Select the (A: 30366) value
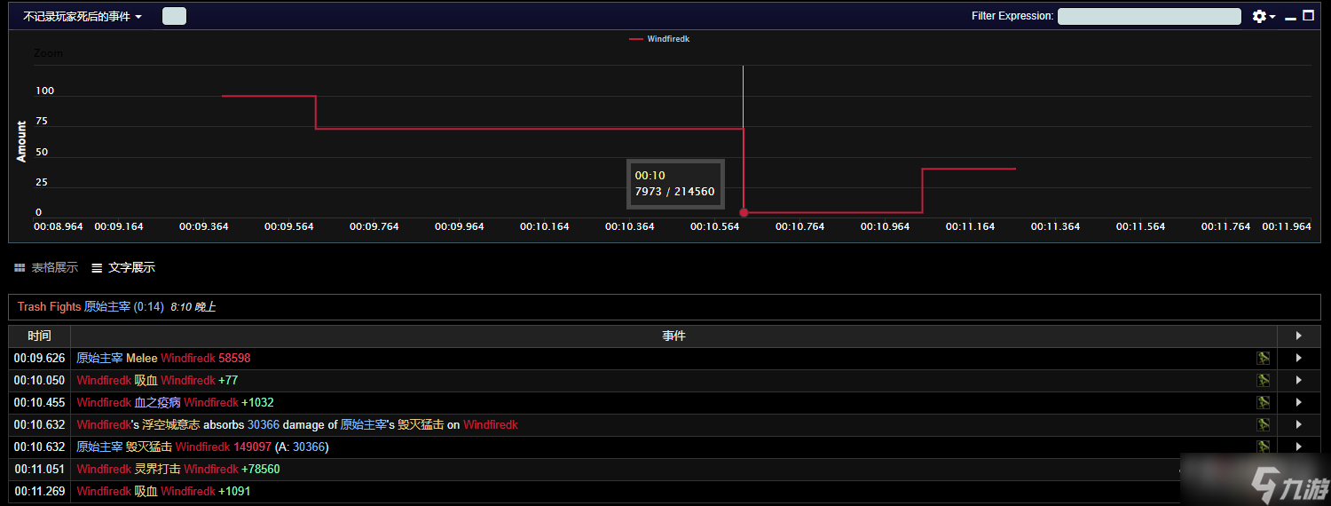 [303, 447]
